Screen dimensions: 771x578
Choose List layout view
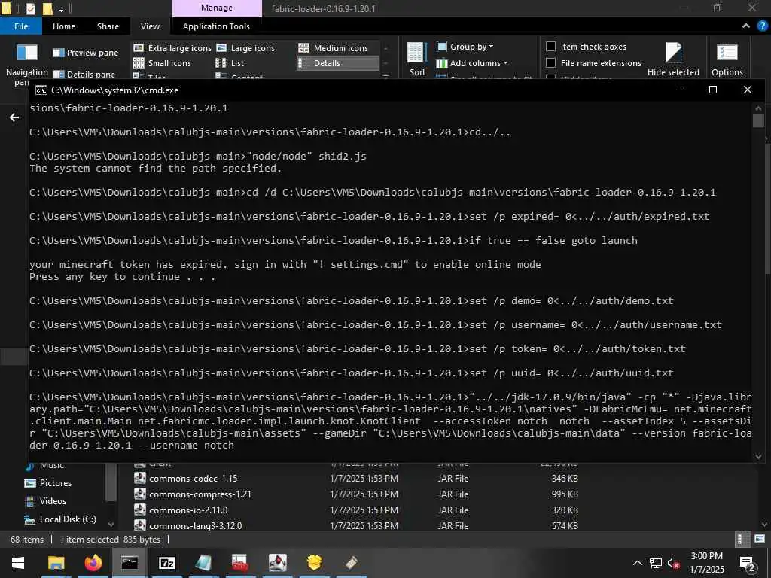[230, 63]
